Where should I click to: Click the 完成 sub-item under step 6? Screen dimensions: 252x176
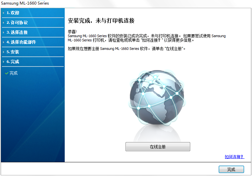[14, 73]
